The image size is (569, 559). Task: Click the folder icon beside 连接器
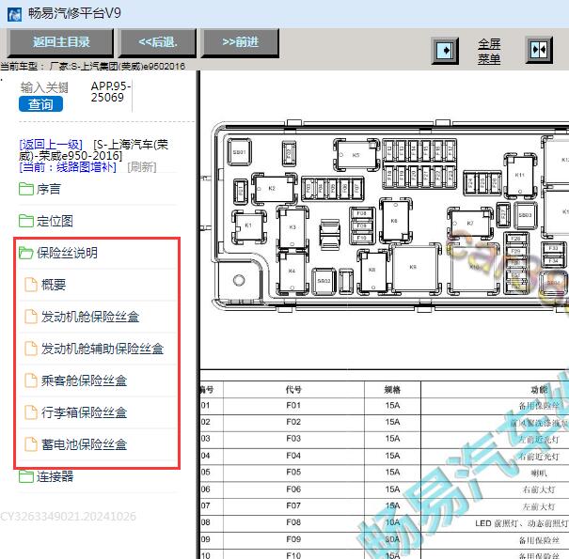coord(26,476)
